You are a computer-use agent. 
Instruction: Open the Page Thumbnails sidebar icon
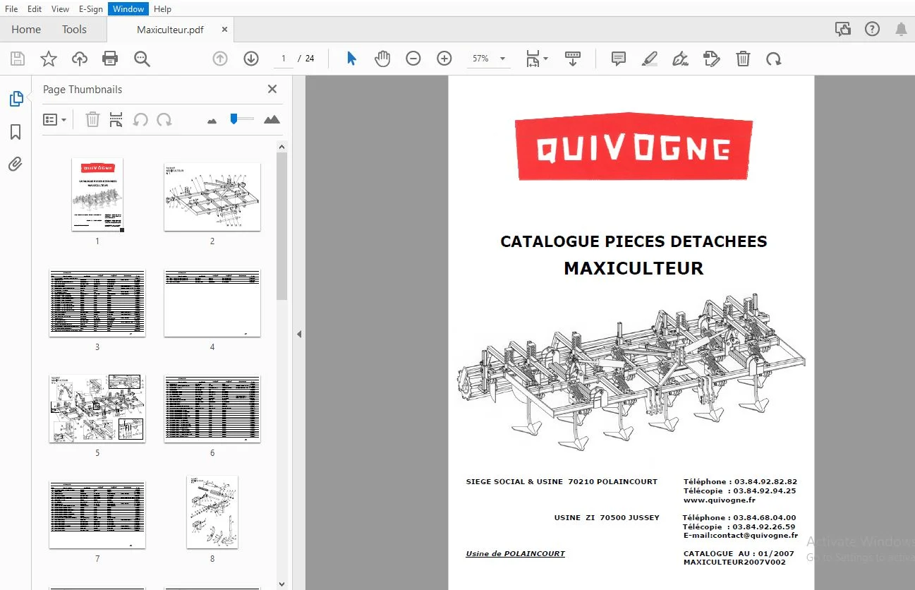[16, 99]
